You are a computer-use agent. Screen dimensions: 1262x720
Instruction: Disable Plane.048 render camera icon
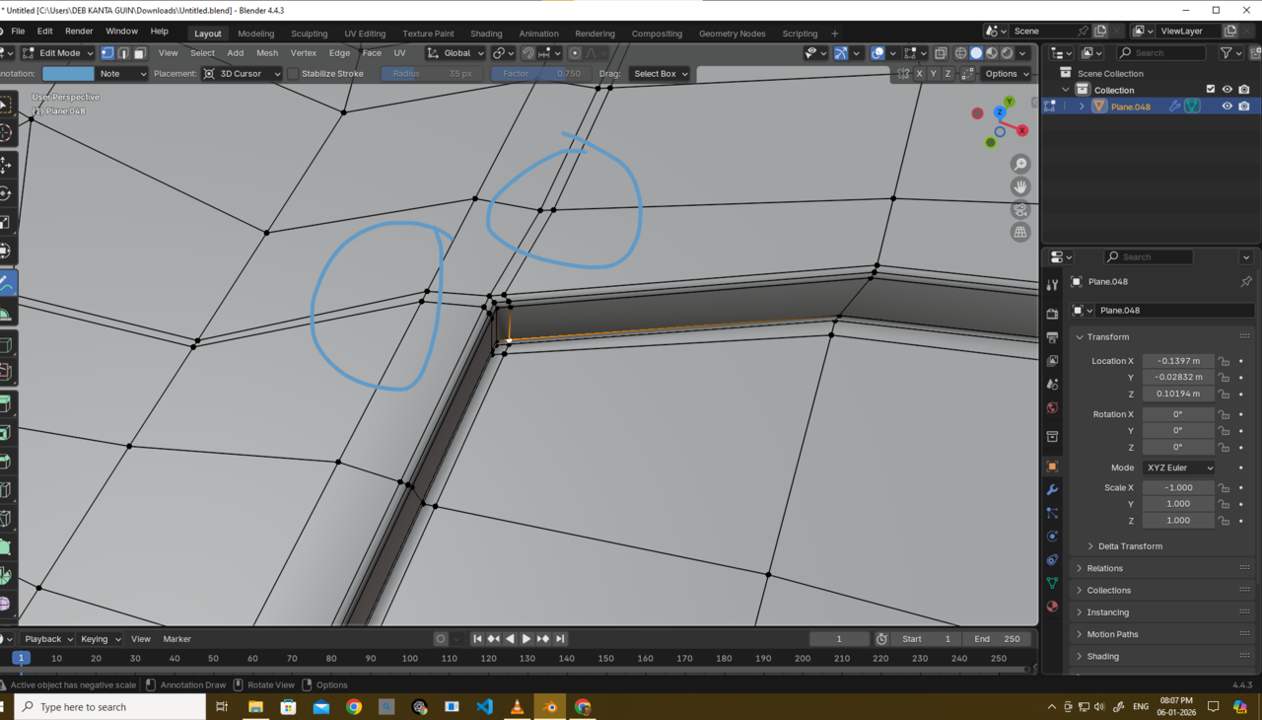(x=1244, y=107)
